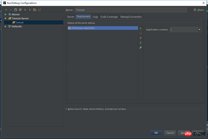Click Tomcat Server cat icon
The height and width of the screenshot is (139, 208).
click(10, 18)
